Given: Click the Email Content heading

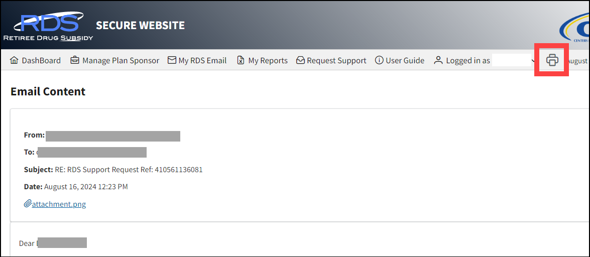Looking at the screenshot, I should tap(48, 91).
